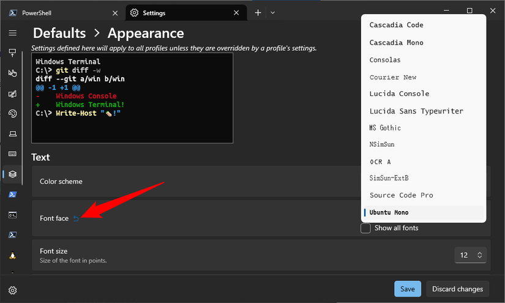The image size is (505, 303).
Task: Choose Cascadia Mono font
Action: coord(424,42)
